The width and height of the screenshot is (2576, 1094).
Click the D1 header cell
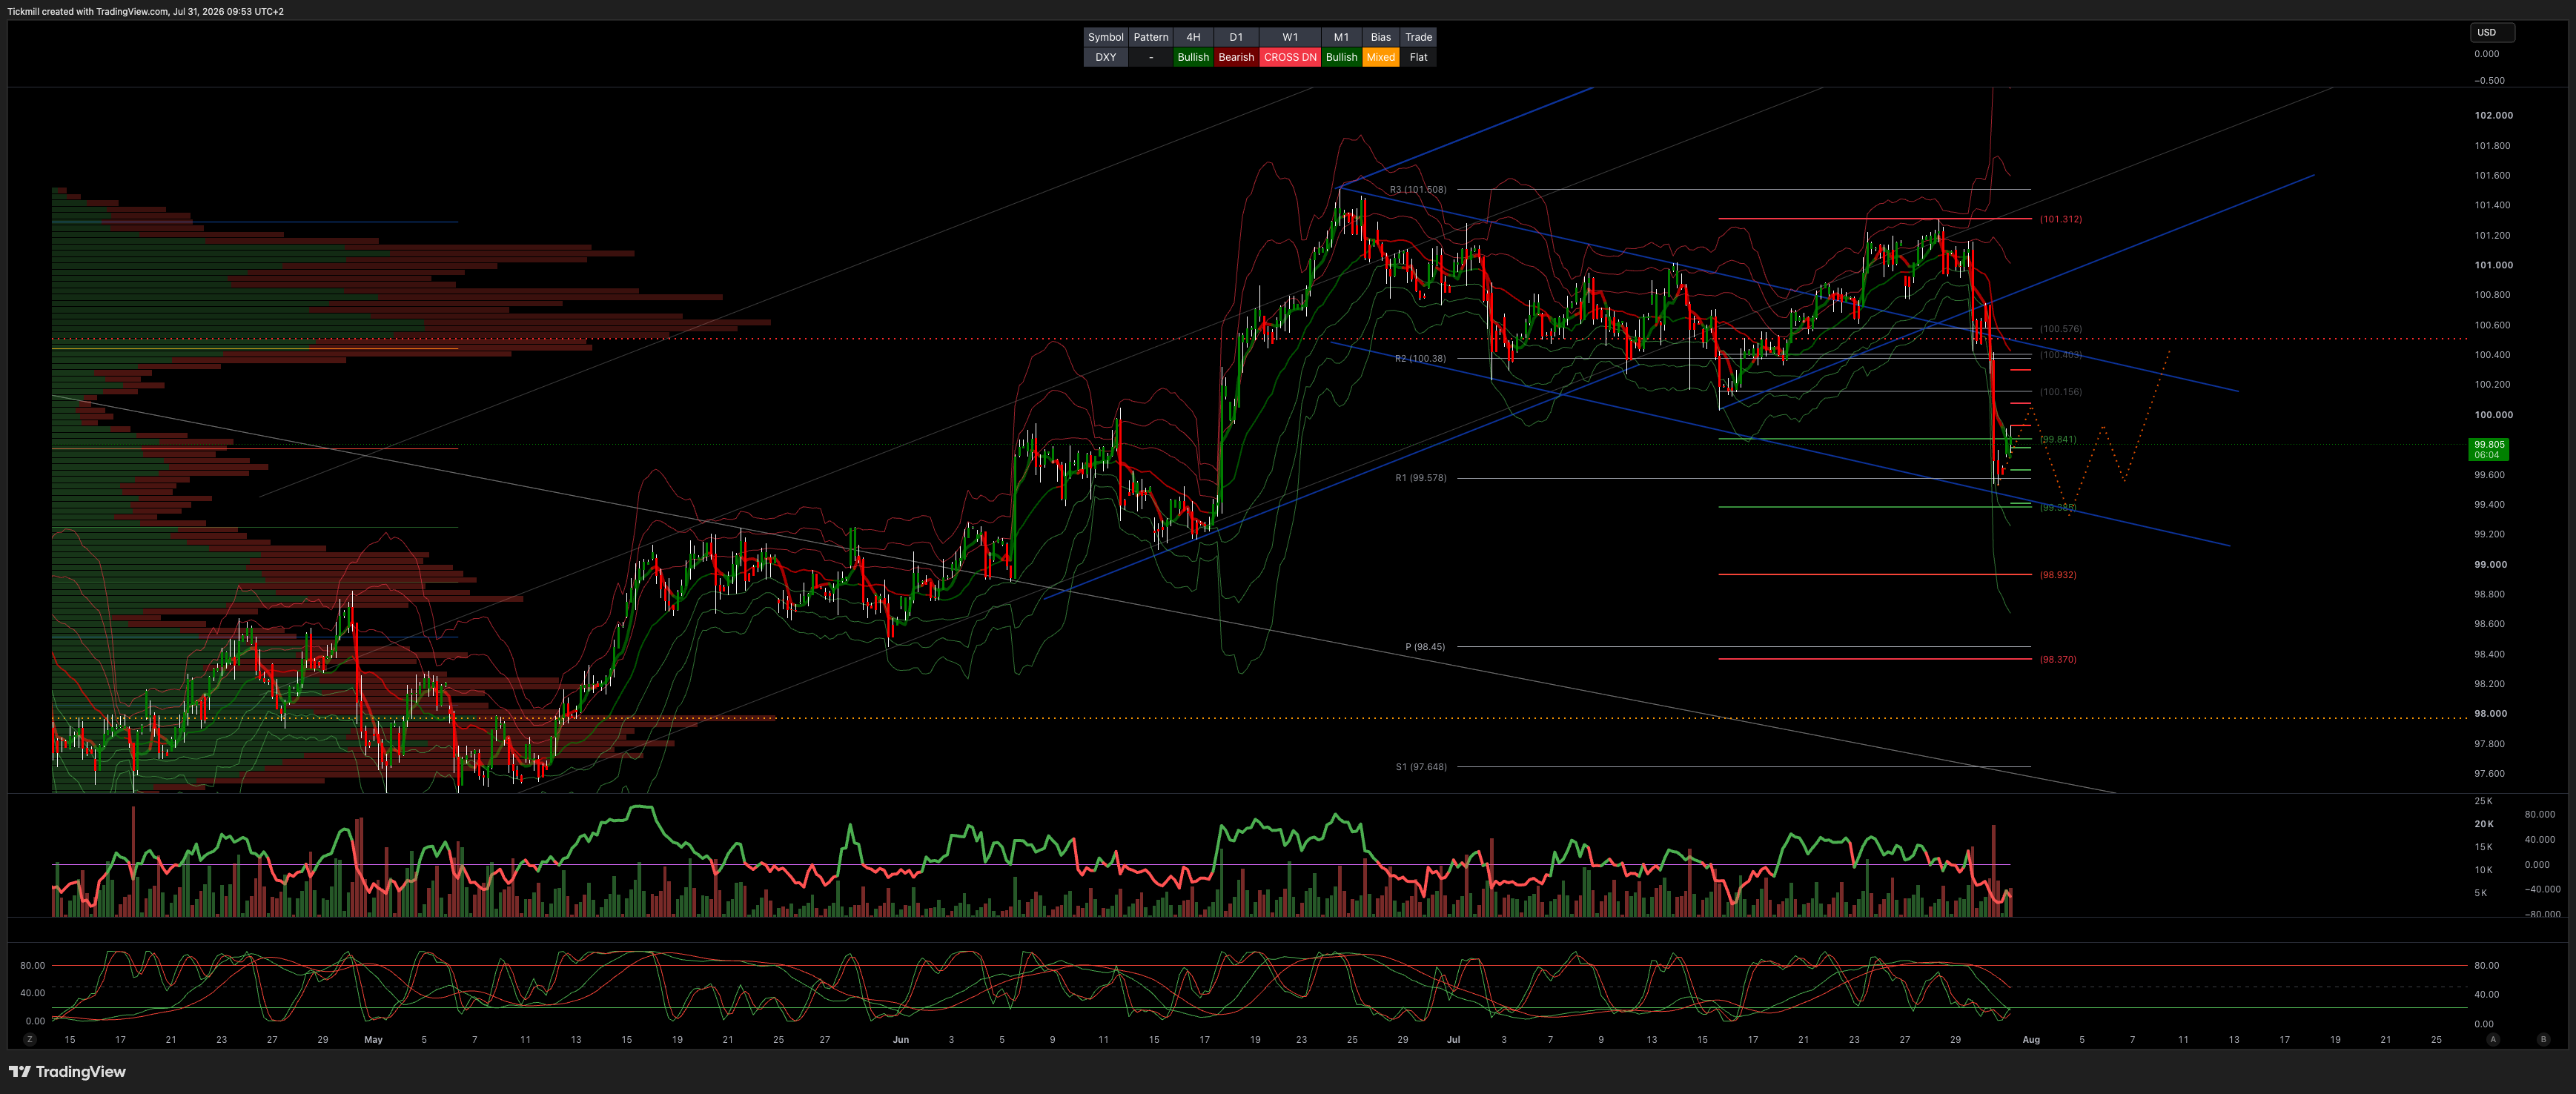[1236, 37]
